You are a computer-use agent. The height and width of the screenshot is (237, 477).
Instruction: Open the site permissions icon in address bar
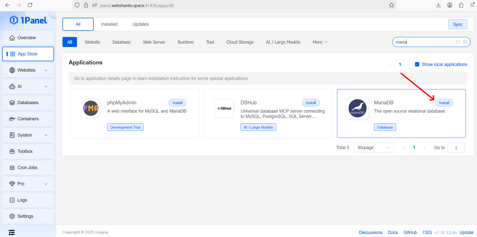point(95,5)
